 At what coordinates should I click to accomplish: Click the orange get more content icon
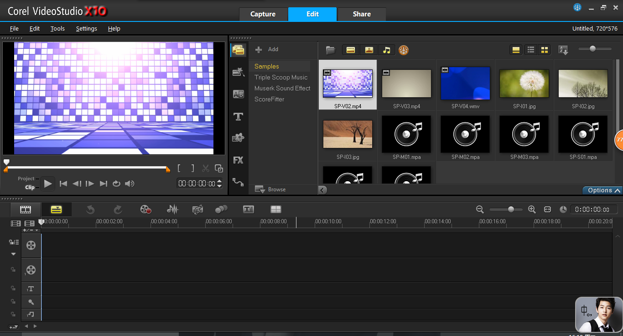pyautogui.click(x=404, y=50)
